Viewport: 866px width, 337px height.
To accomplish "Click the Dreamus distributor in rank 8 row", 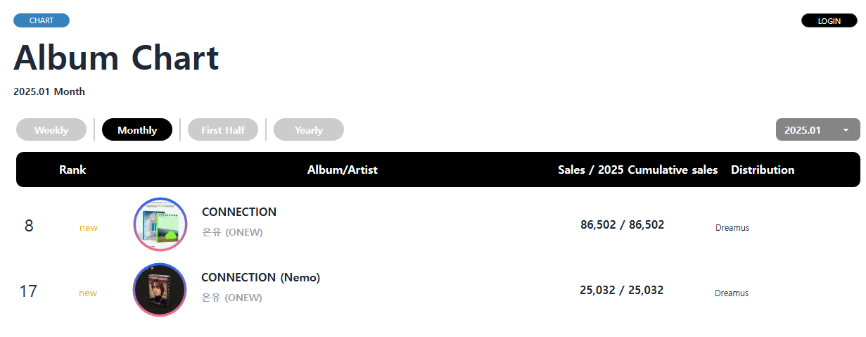I will [732, 228].
